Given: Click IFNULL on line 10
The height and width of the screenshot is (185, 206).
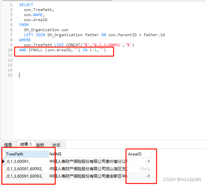Looking at the screenshot, I should [36, 50].
